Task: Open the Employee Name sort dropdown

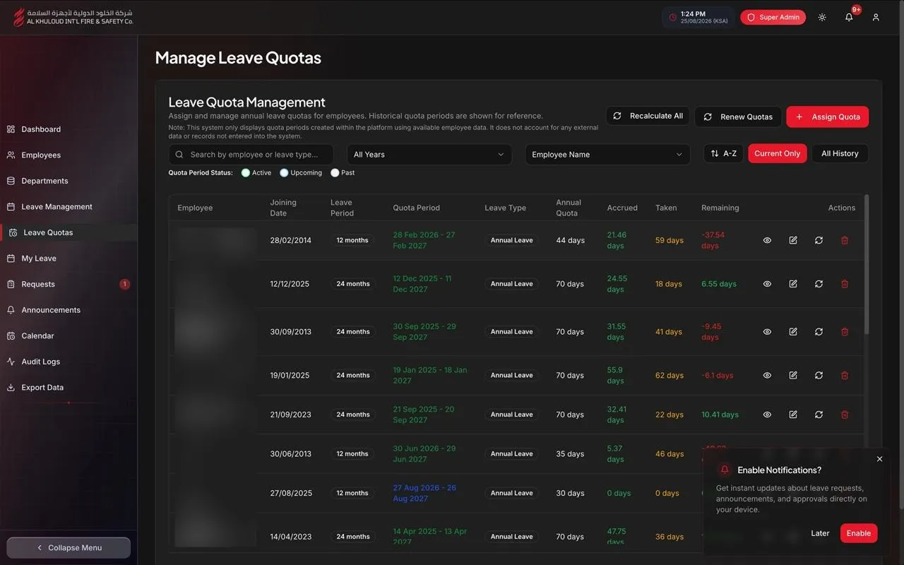Action: point(607,154)
